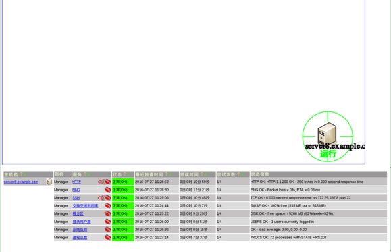Click the 运行 status label under server icon
Viewport: 391px width, 252px height.
pyautogui.click(x=328, y=154)
